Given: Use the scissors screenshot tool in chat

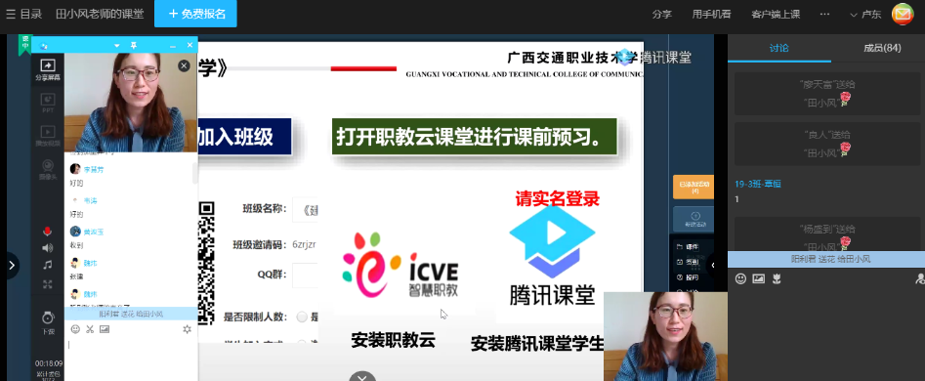Looking at the screenshot, I should tap(90, 329).
